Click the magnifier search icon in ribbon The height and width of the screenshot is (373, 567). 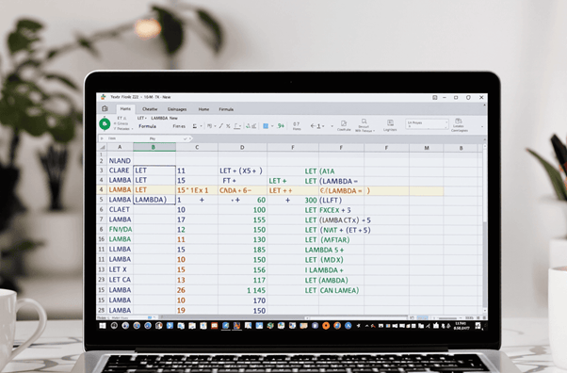point(364,122)
